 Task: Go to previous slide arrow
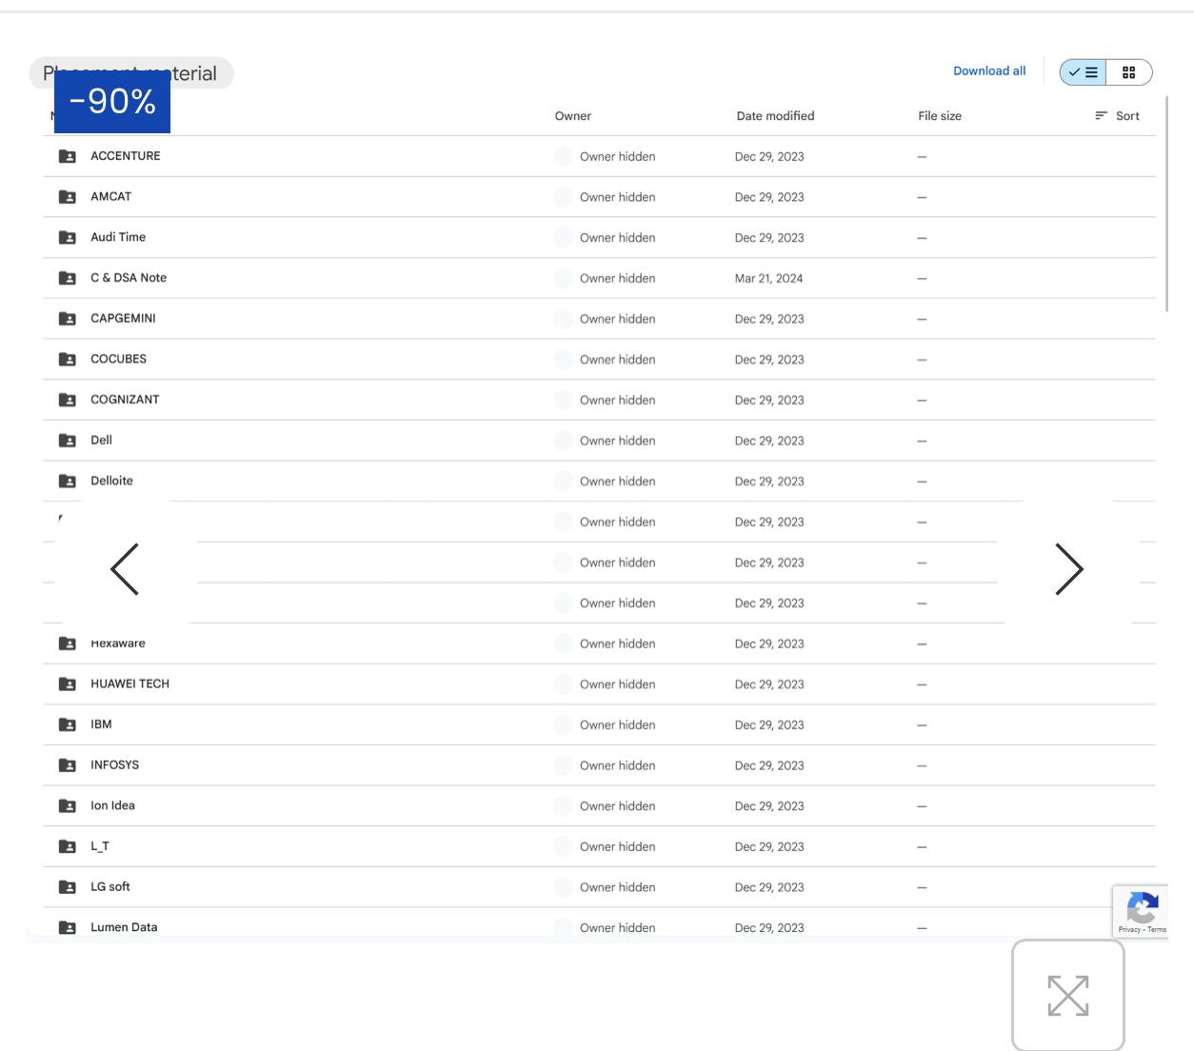pyautogui.click(x=125, y=569)
